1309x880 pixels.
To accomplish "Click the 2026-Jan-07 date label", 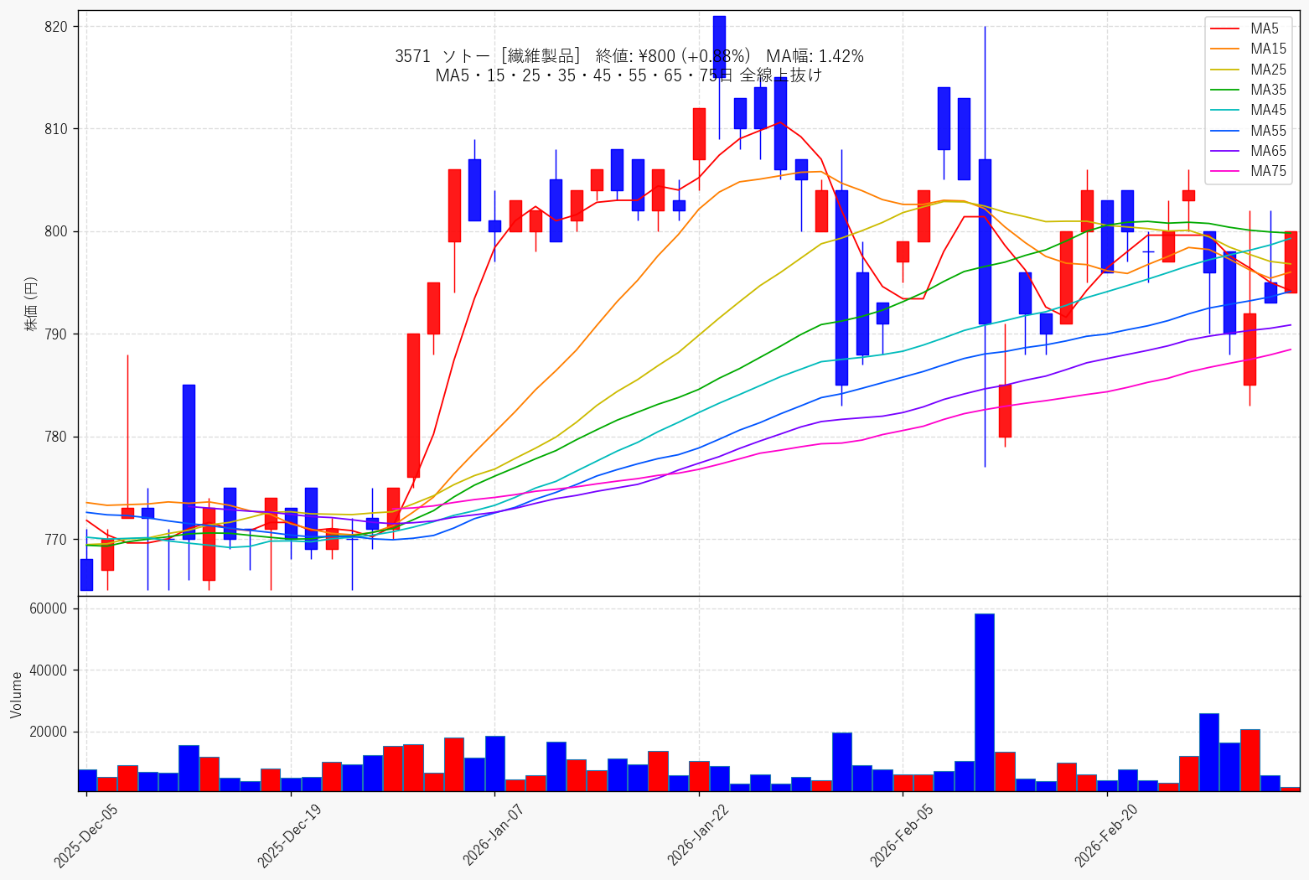I will pyautogui.click(x=494, y=835).
